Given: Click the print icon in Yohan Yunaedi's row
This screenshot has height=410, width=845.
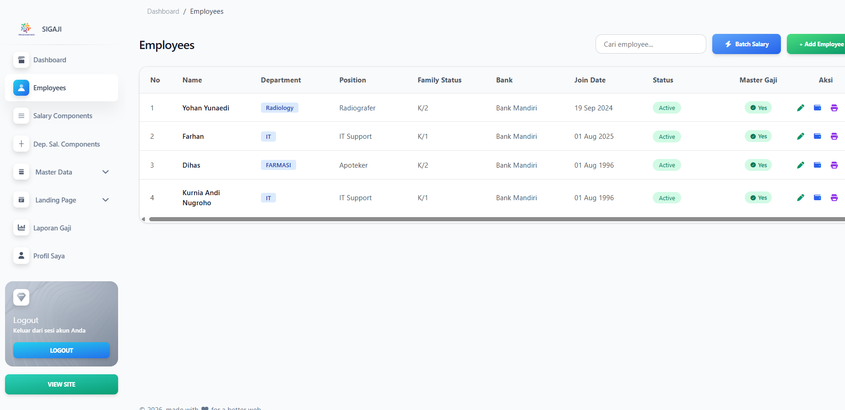Looking at the screenshot, I should pos(834,108).
